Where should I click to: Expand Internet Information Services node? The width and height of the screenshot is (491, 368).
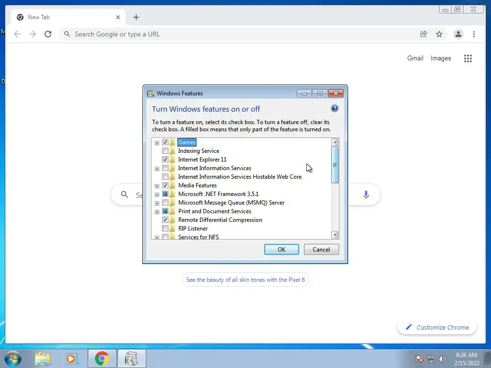click(157, 169)
